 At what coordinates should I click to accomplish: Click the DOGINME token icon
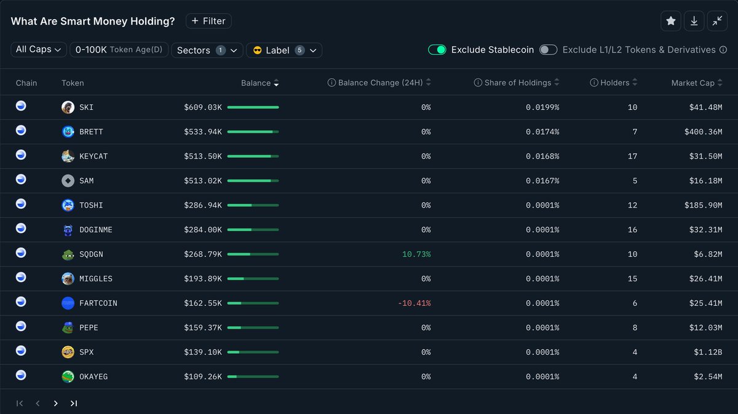[x=68, y=230]
